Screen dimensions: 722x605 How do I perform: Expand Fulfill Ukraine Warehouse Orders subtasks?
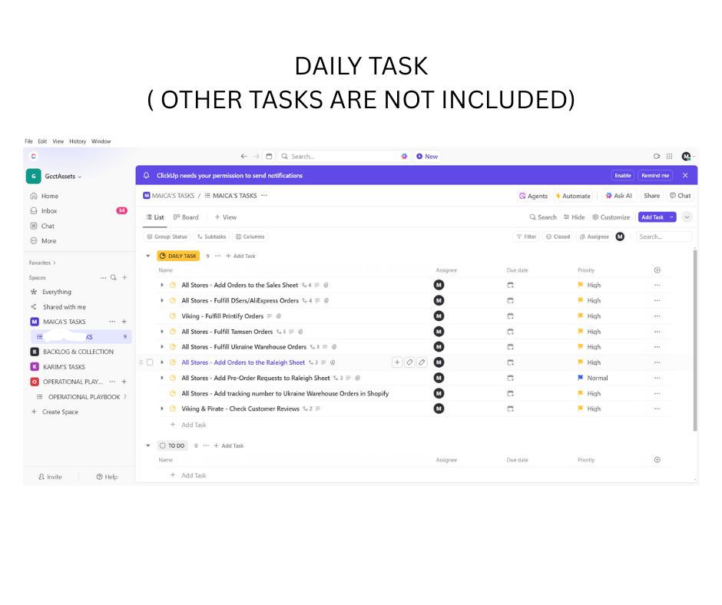[162, 347]
